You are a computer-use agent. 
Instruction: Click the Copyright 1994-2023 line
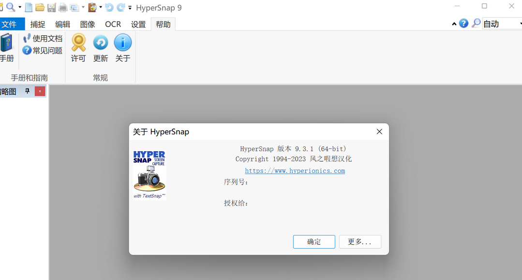293,159
